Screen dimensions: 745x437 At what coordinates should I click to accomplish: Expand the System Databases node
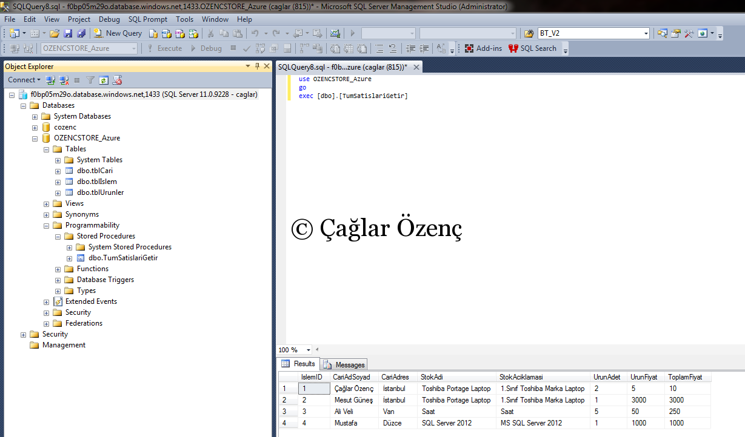(x=35, y=116)
